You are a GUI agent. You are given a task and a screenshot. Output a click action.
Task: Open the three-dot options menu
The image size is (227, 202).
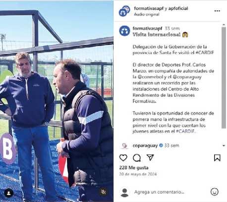[217, 11]
